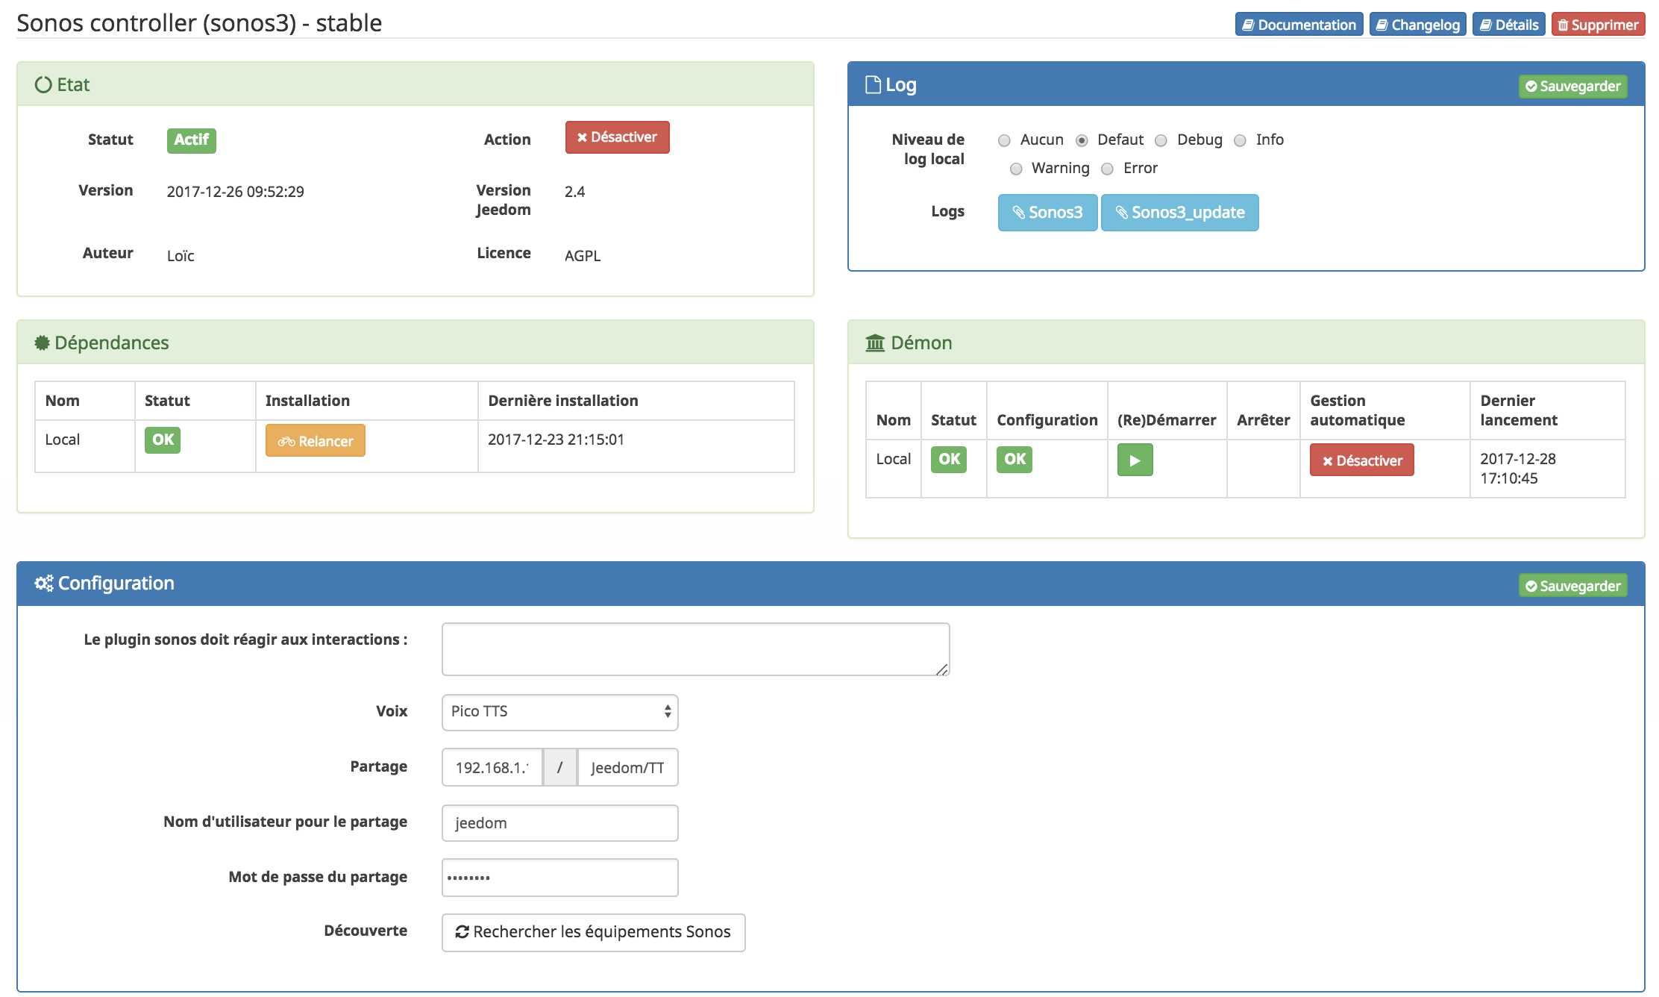Select the Aucun log level radio
1659x997 pixels.
(x=1004, y=140)
